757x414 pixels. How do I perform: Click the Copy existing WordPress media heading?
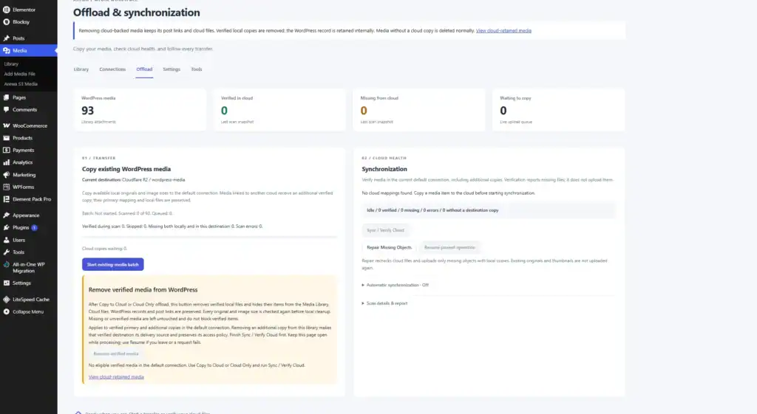click(126, 169)
